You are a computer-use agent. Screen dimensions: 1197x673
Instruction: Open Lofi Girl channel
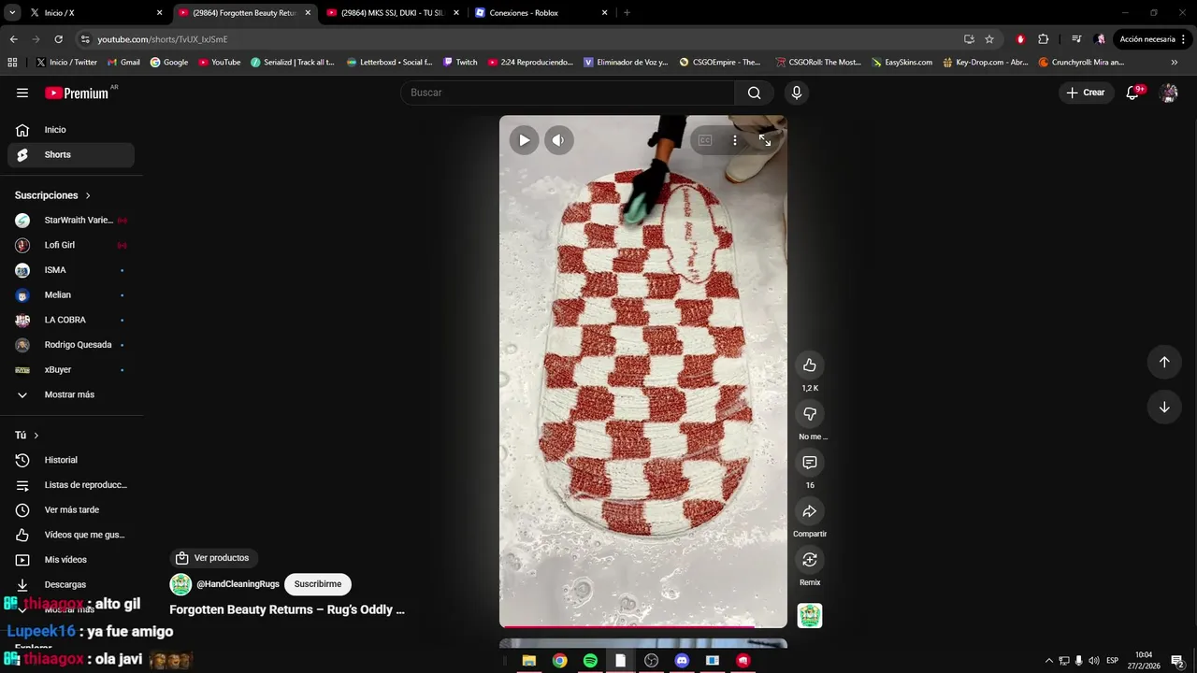71,245
